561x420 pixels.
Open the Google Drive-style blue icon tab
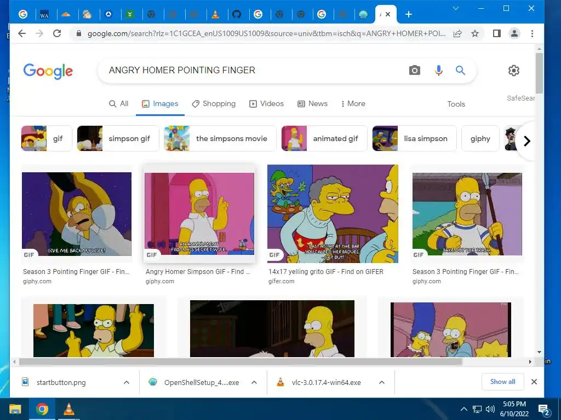108,15
